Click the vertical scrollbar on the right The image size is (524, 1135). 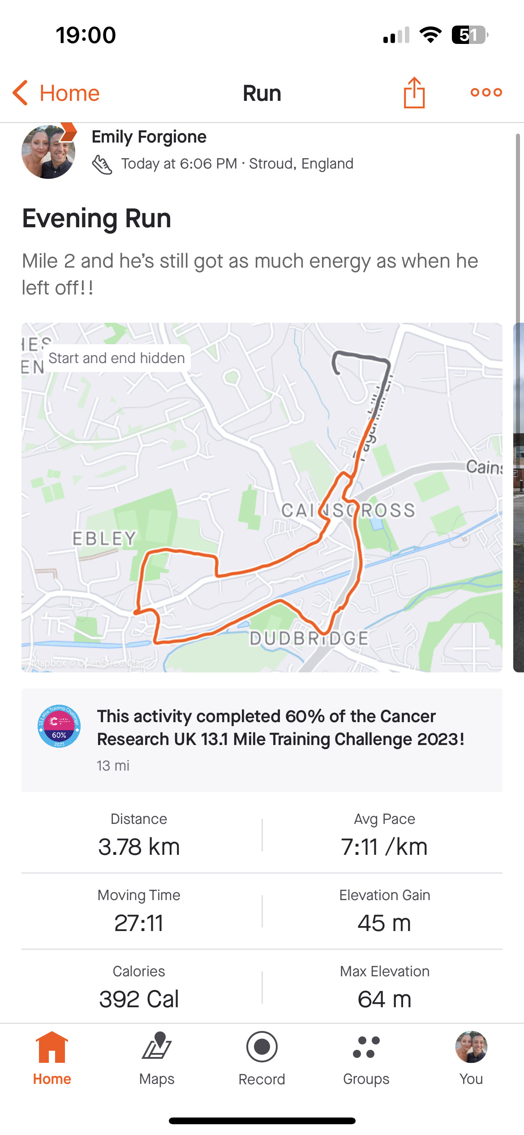(518, 224)
